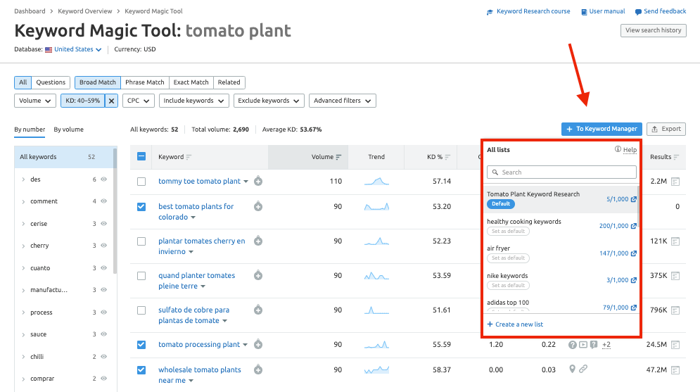Click the Export button

(x=666, y=129)
